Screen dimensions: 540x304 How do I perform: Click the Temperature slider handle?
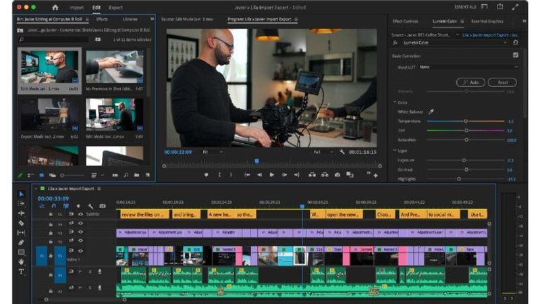click(466, 121)
